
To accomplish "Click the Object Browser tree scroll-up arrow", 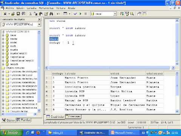I will (x=39, y=32).
